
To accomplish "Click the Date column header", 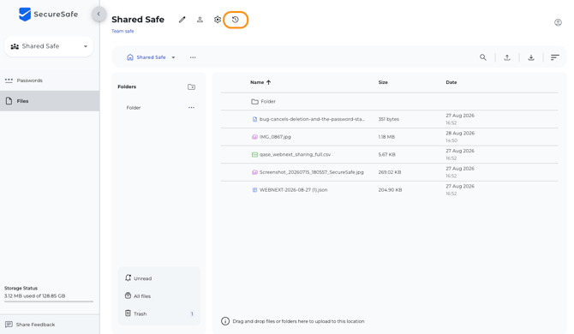I will pos(451,82).
